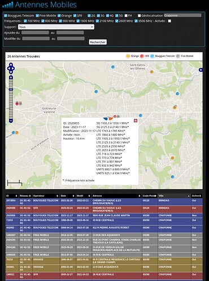Enable the Géolocalisation checkbox
This screenshot has height=281, width=209.
click(x=139, y=15)
